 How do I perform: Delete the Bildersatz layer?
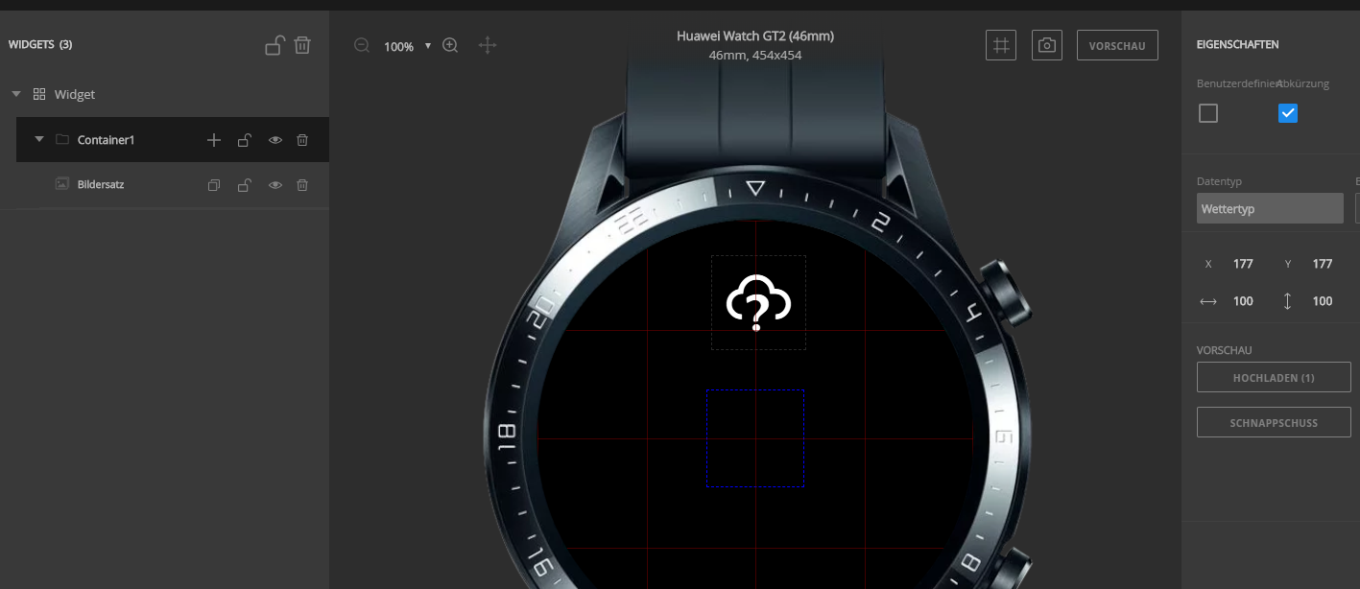302,185
